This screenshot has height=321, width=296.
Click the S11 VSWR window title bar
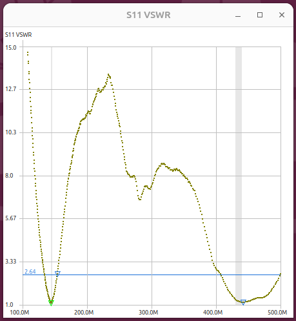coord(148,15)
